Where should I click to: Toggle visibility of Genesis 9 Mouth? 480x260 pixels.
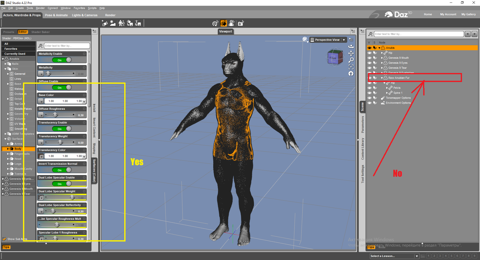[x=369, y=58]
